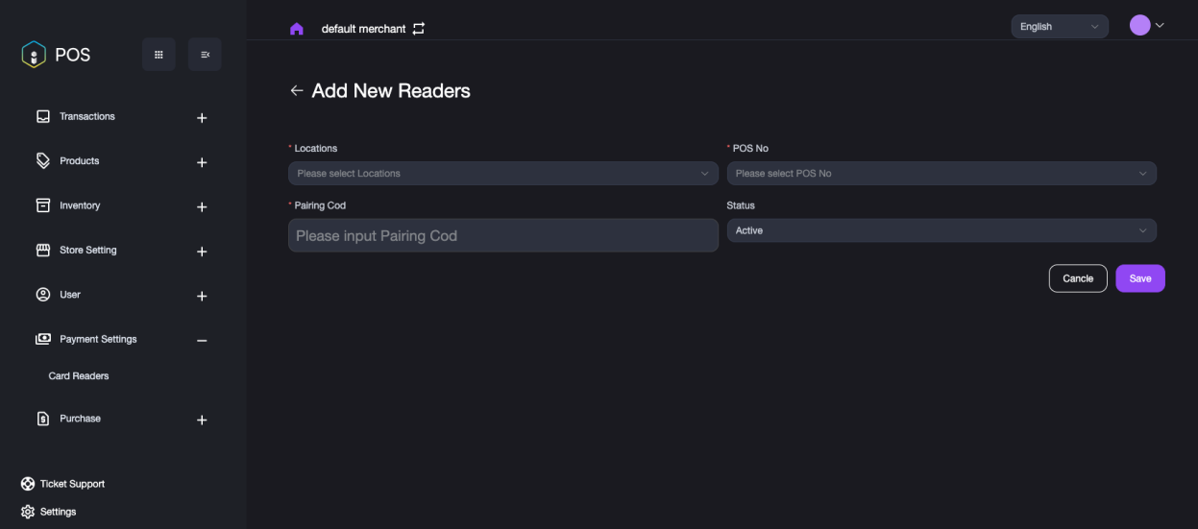1198x529 pixels.
Task: Click the Pairing Cod input field
Action: 502,235
